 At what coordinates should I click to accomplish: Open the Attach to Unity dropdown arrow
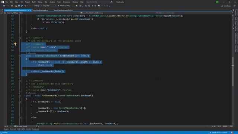pyautogui.click(x=71, y=6)
